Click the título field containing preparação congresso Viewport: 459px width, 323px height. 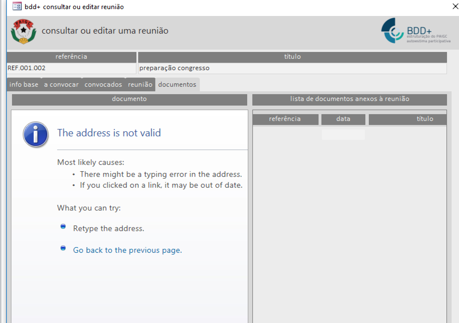pyautogui.click(x=292, y=68)
